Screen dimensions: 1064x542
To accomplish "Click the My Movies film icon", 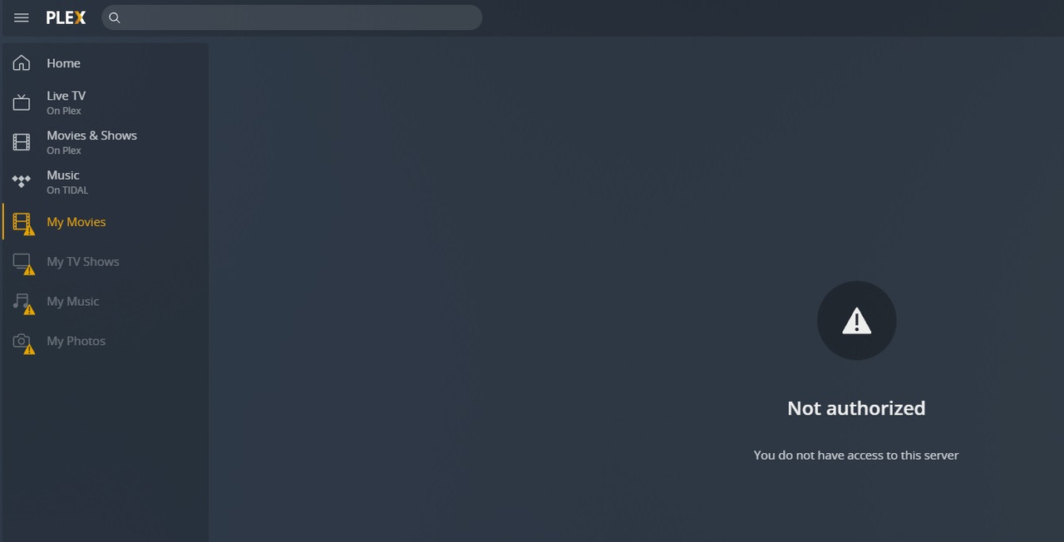I will (22, 222).
